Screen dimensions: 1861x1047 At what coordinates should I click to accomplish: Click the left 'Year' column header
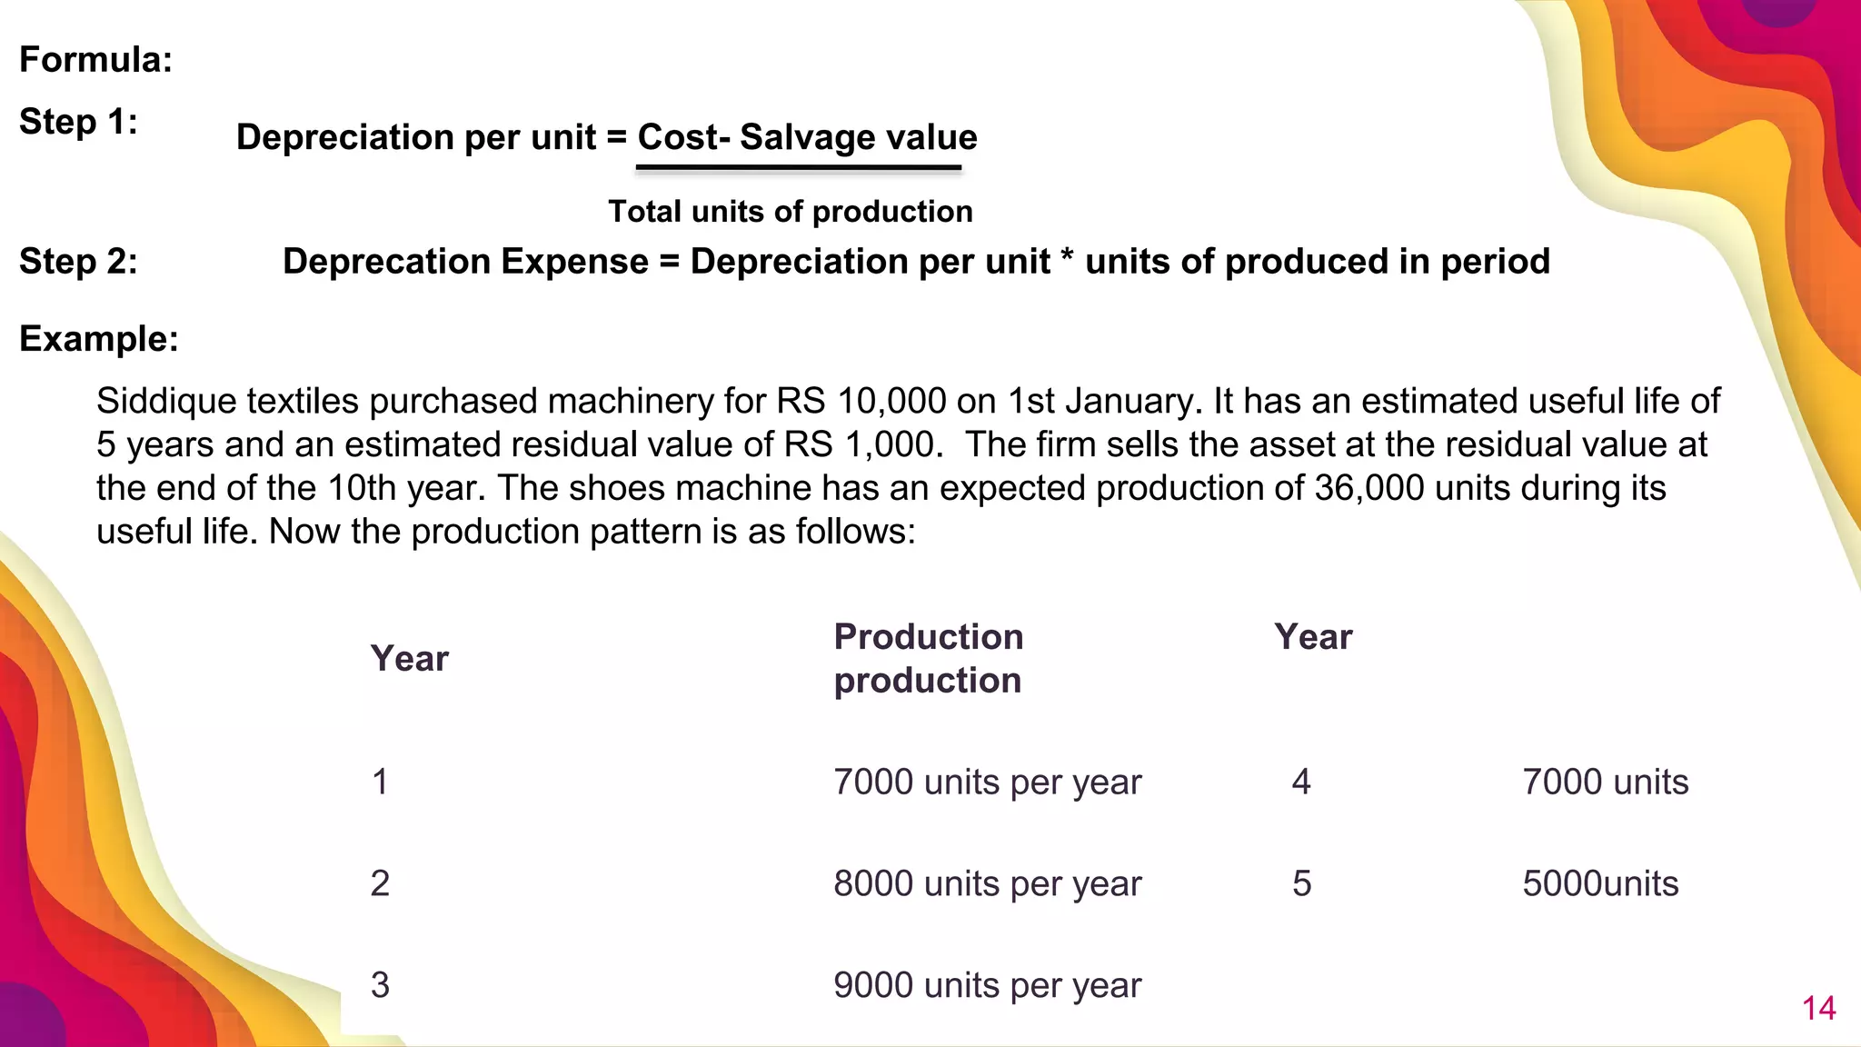pyautogui.click(x=410, y=659)
